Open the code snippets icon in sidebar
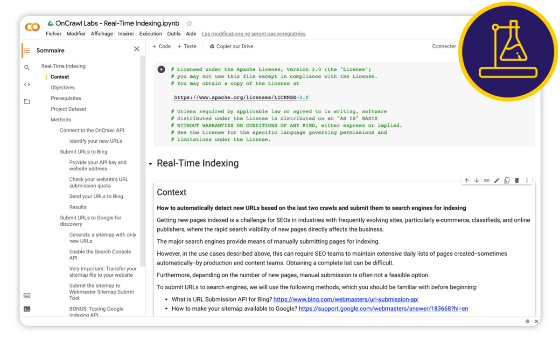Viewport: 560px width, 342px height. (27, 84)
